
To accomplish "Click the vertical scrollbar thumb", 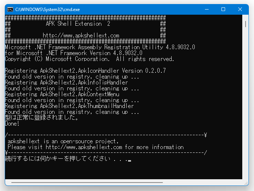I will 246,24.
